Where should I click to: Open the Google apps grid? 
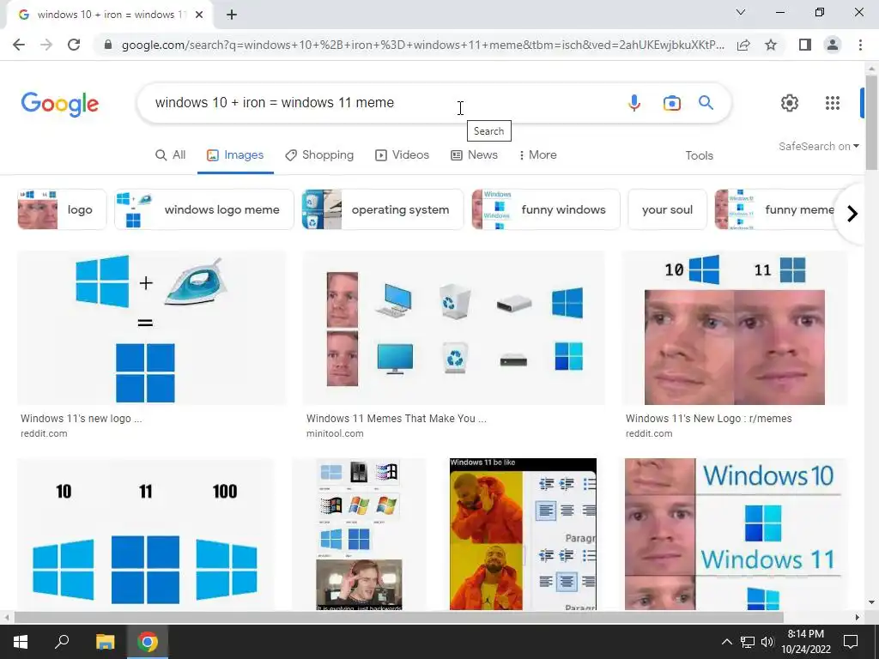tap(833, 103)
